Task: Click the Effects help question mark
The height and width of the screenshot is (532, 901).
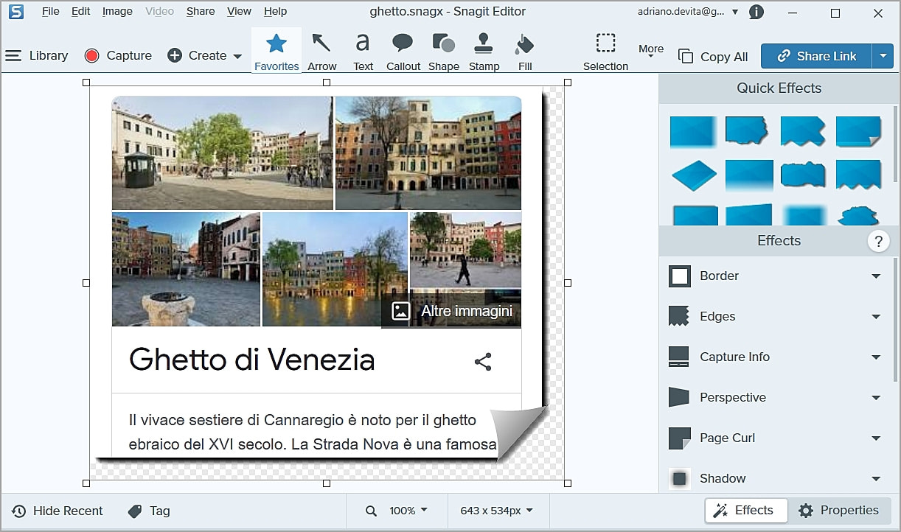Action: [x=878, y=241]
